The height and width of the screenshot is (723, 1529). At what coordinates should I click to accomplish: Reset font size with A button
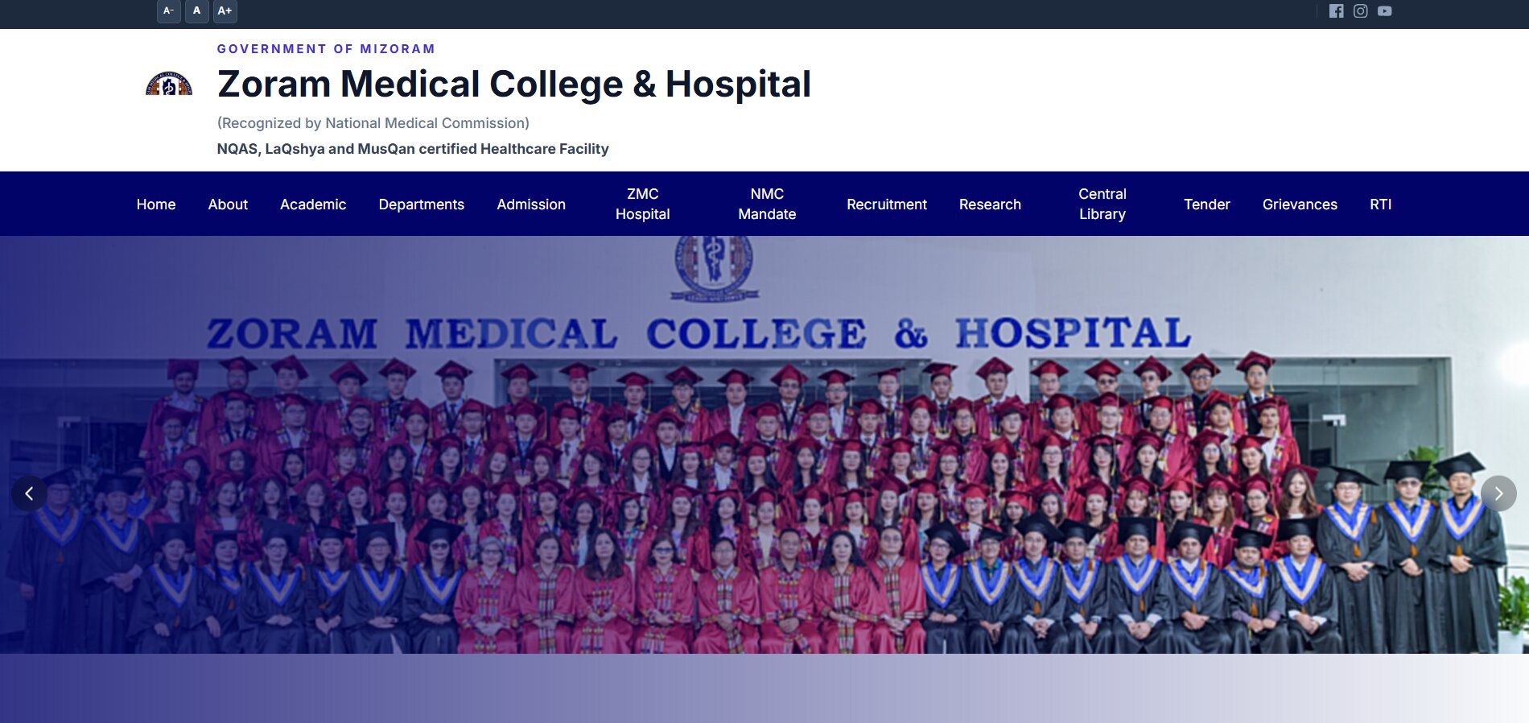[196, 11]
